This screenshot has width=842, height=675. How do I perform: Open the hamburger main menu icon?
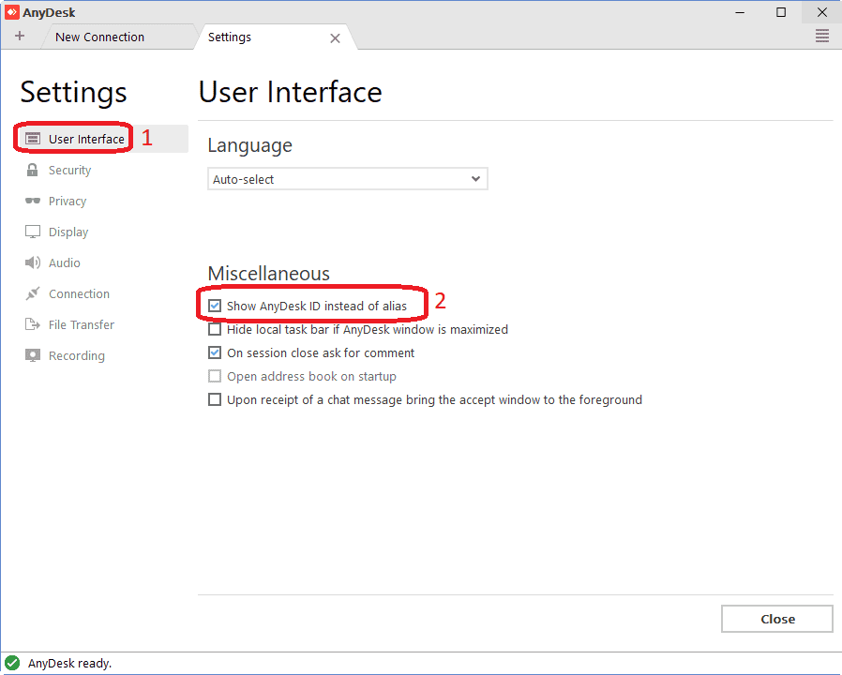(822, 37)
